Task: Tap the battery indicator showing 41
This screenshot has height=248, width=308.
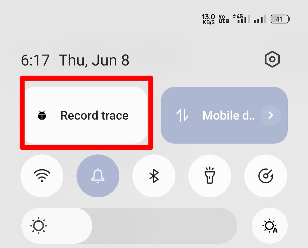Action: click(280, 19)
